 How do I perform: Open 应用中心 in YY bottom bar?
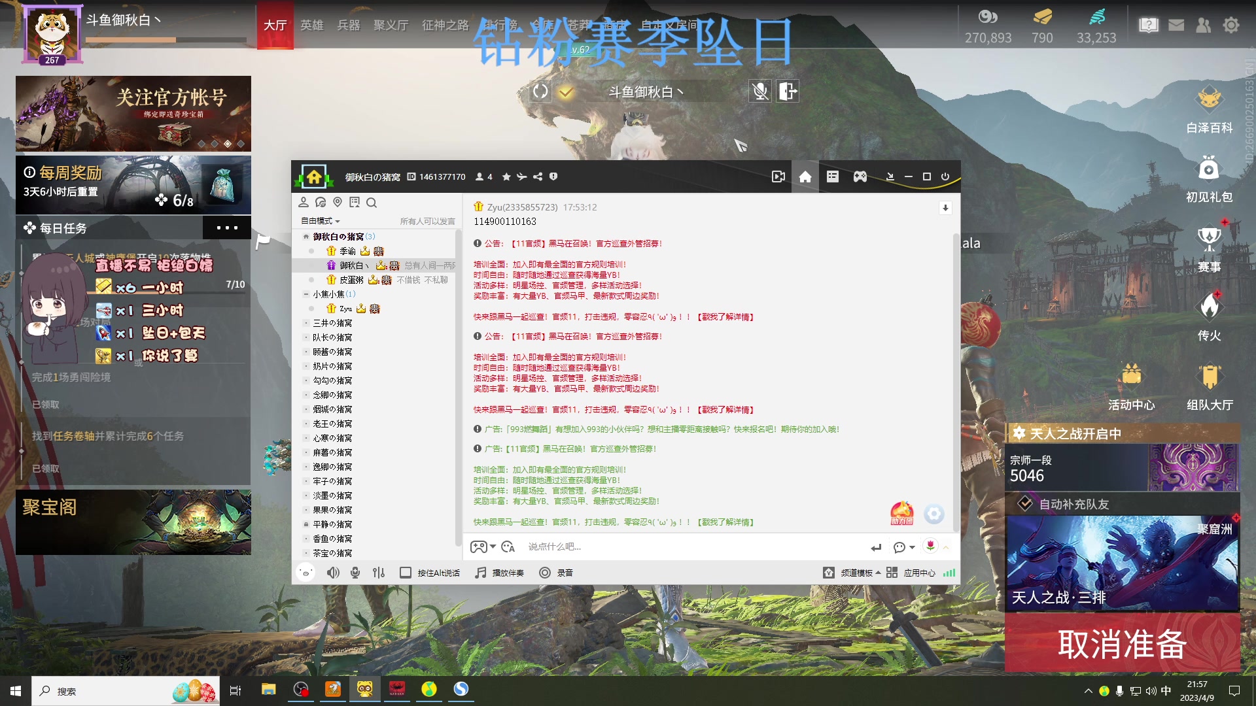point(911,573)
